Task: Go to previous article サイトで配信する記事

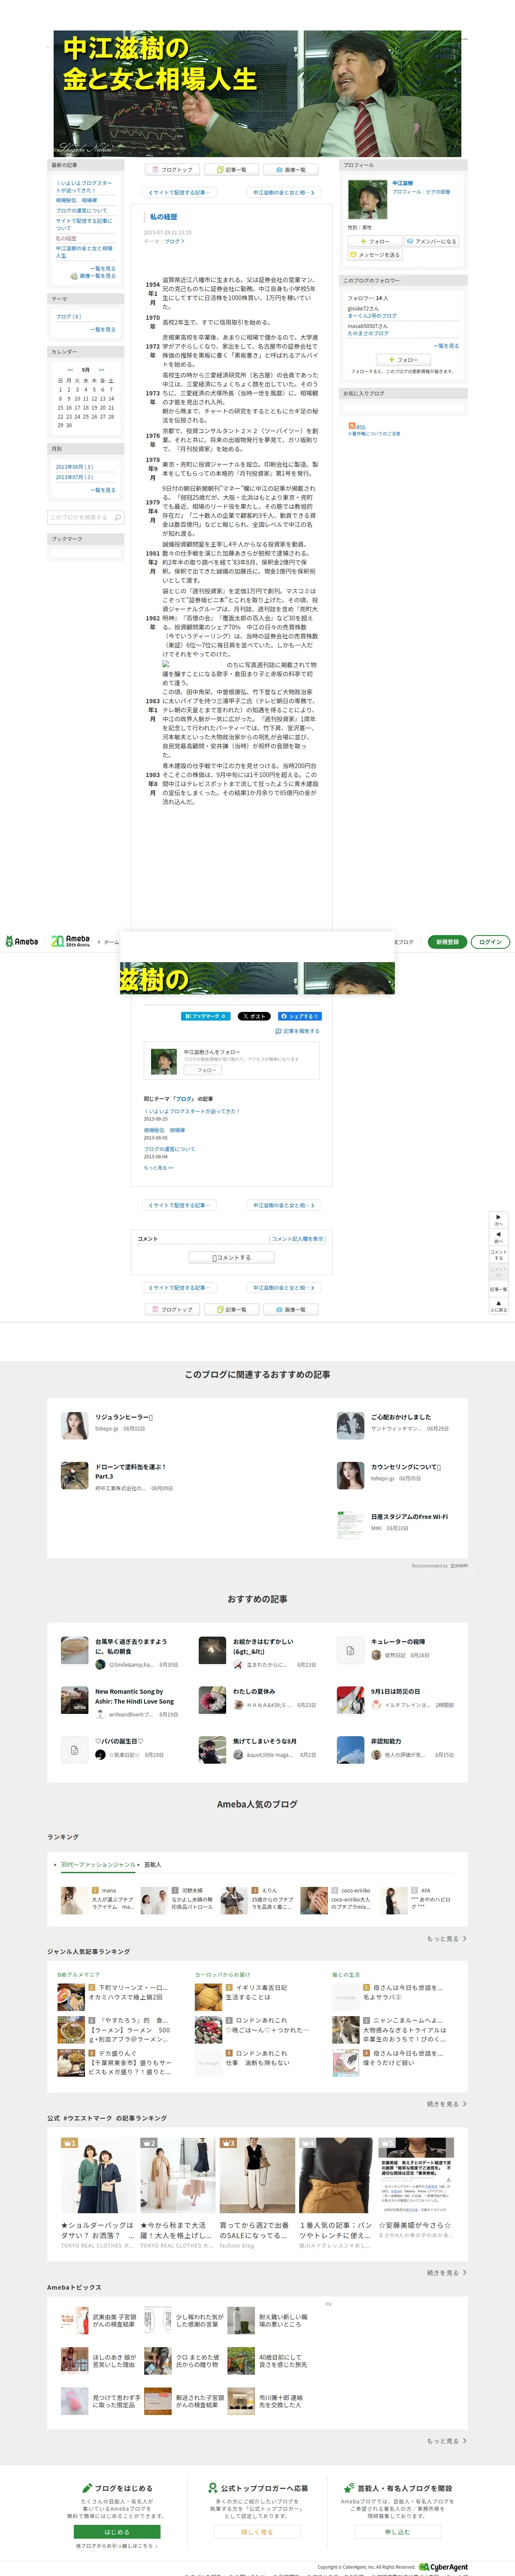Action: [179, 192]
